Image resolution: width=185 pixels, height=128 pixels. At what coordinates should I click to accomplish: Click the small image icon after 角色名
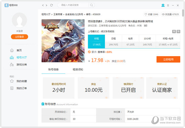pos(146,26)
